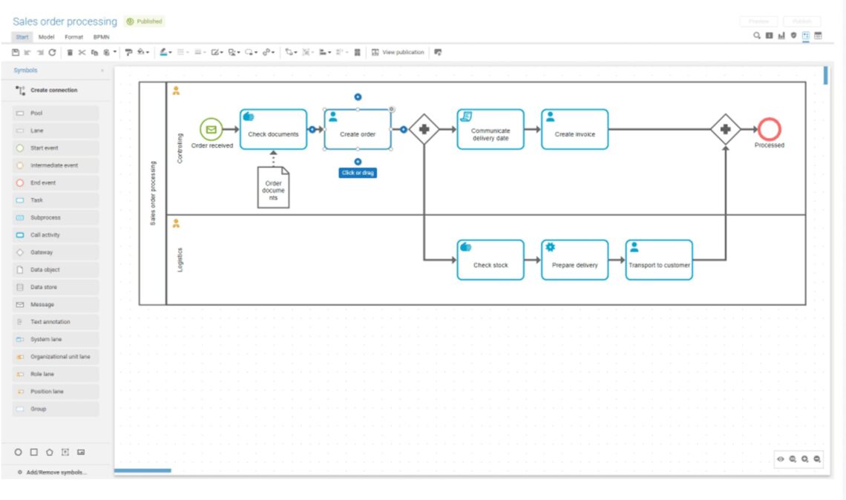Click the Delete trash icon
Viewport: 846px width, 500px height.
pos(70,53)
